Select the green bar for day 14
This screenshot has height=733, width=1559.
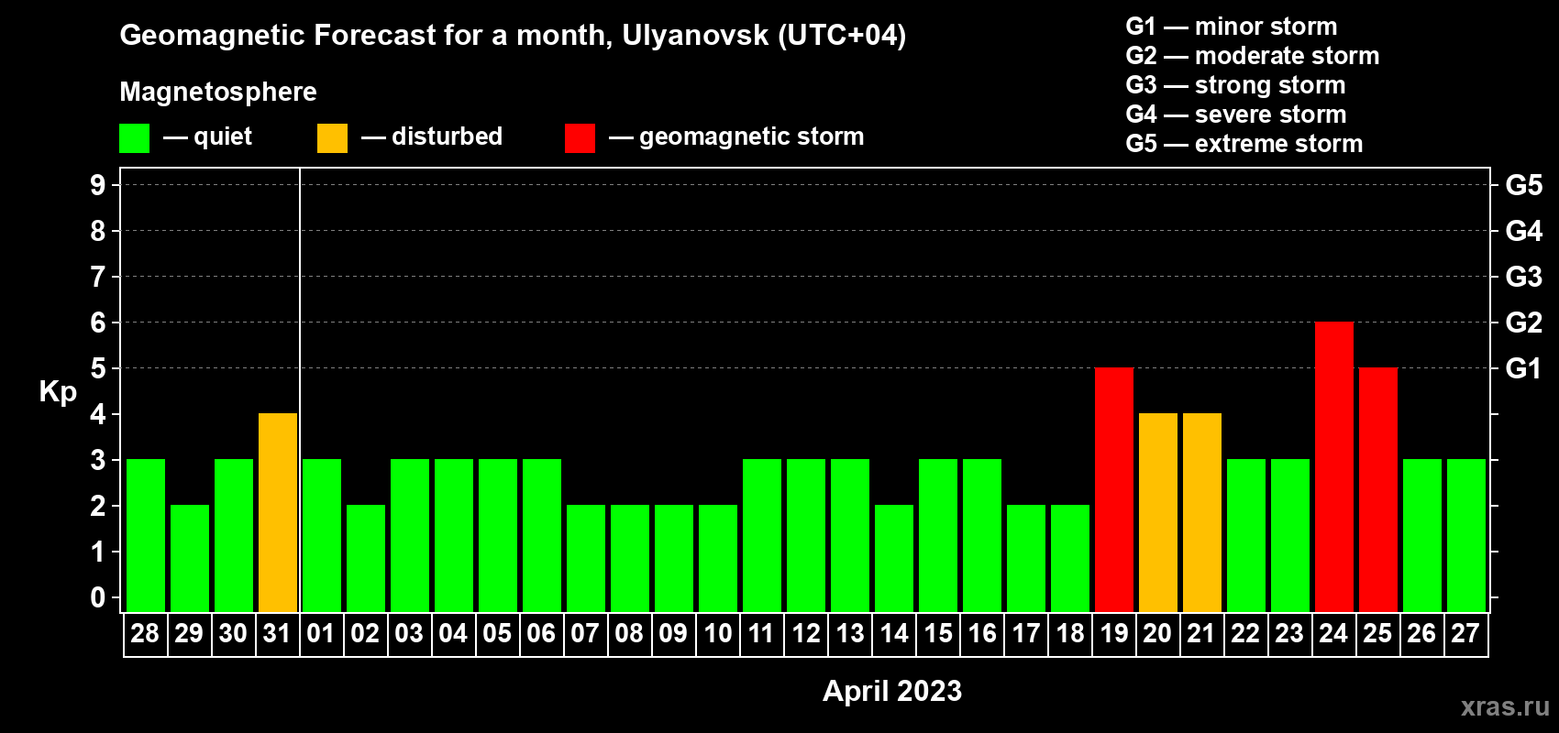coord(894,558)
